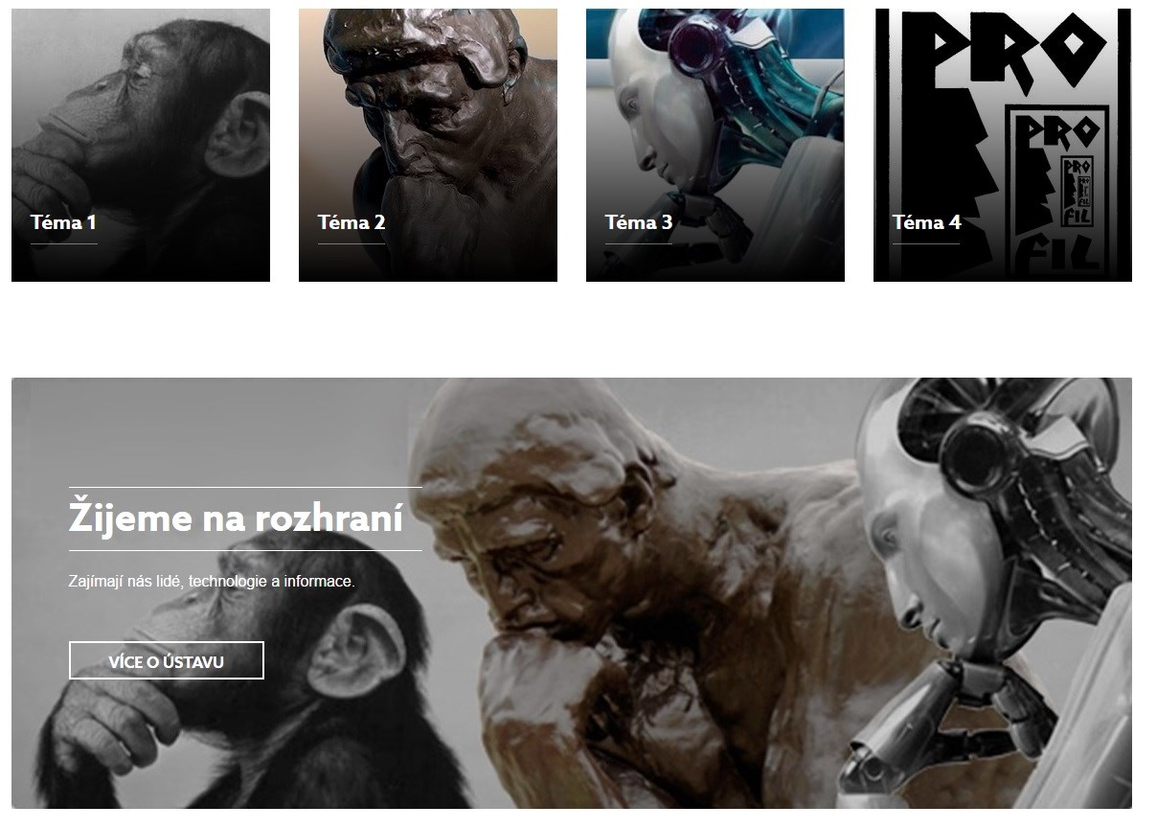Open the Téma 1 card title

click(x=63, y=222)
